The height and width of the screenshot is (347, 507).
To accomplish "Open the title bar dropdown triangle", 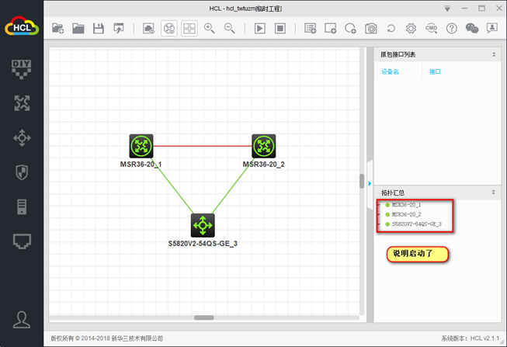I will tap(447, 9).
